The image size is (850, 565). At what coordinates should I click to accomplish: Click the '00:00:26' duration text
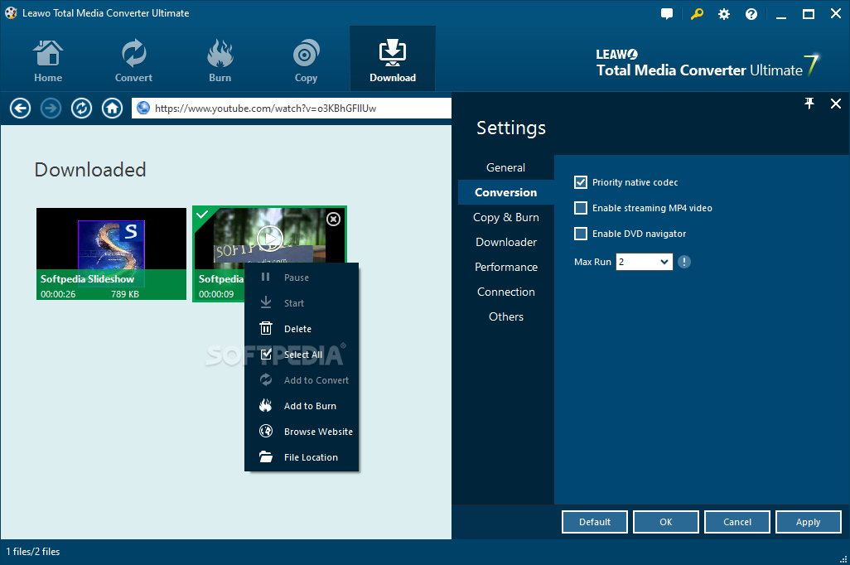tap(58, 294)
